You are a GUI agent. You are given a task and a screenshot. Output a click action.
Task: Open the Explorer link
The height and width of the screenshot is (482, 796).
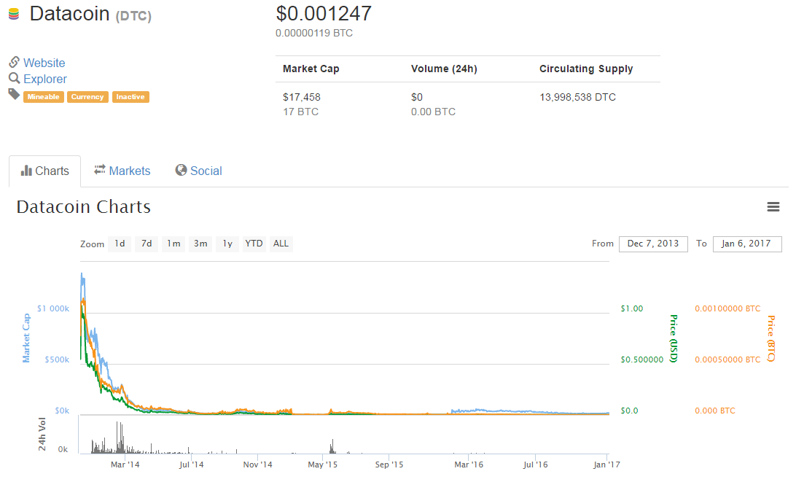point(45,79)
